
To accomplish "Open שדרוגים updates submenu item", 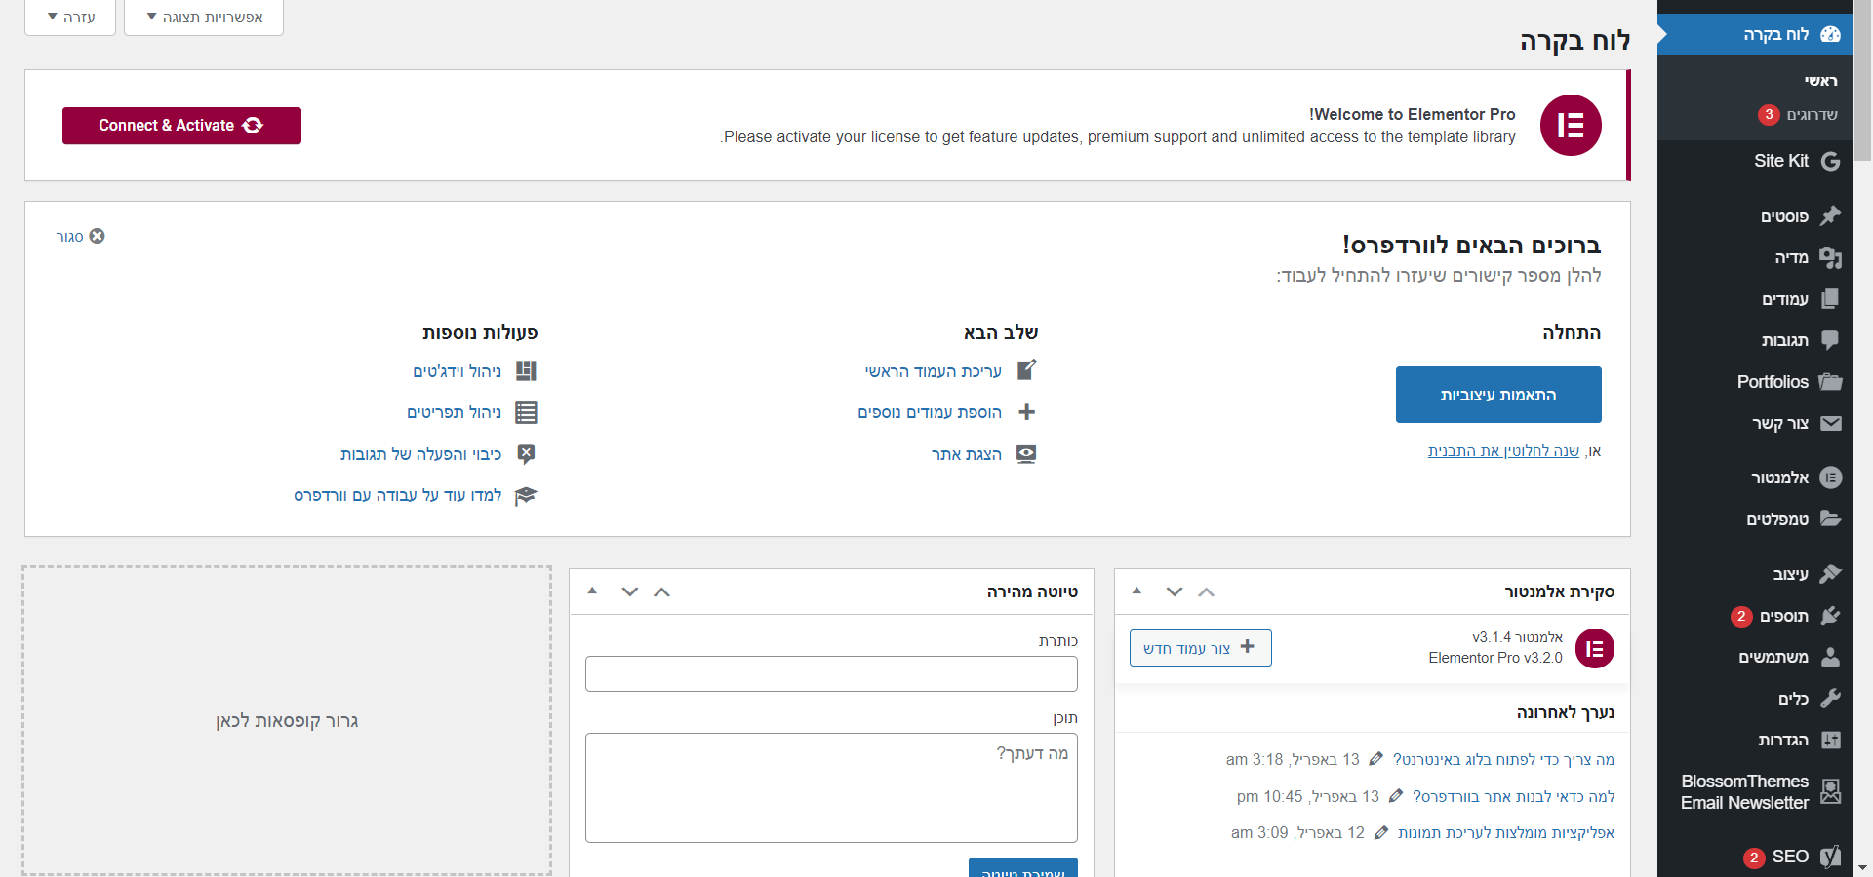I will [x=1812, y=115].
